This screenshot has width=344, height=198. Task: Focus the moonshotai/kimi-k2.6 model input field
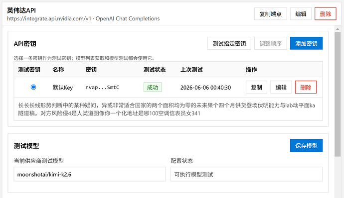tap(90, 174)
